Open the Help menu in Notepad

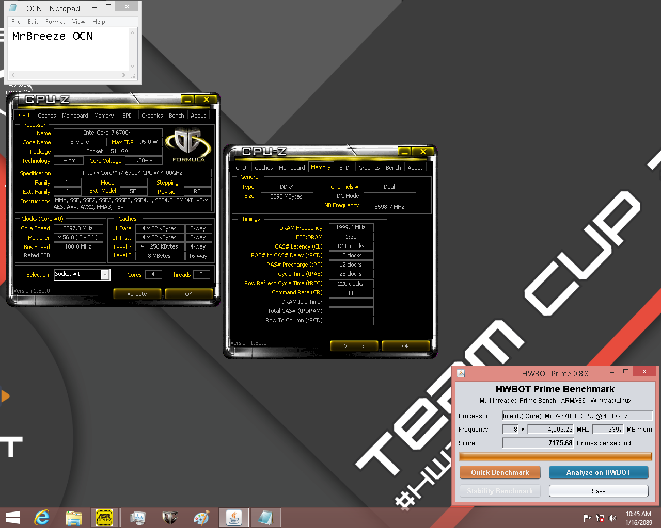[x=99, y=22]
